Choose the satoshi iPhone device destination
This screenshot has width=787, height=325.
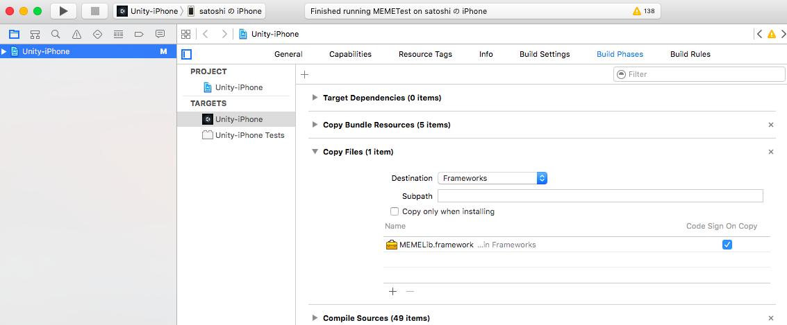[224, 11]
